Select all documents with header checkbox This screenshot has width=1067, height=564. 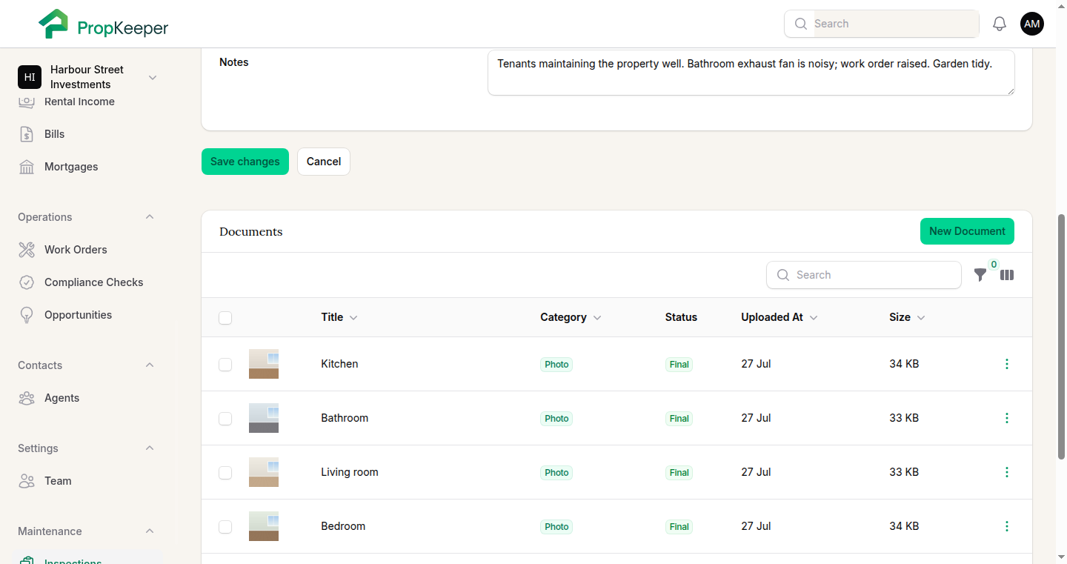(x=225, y=318)
